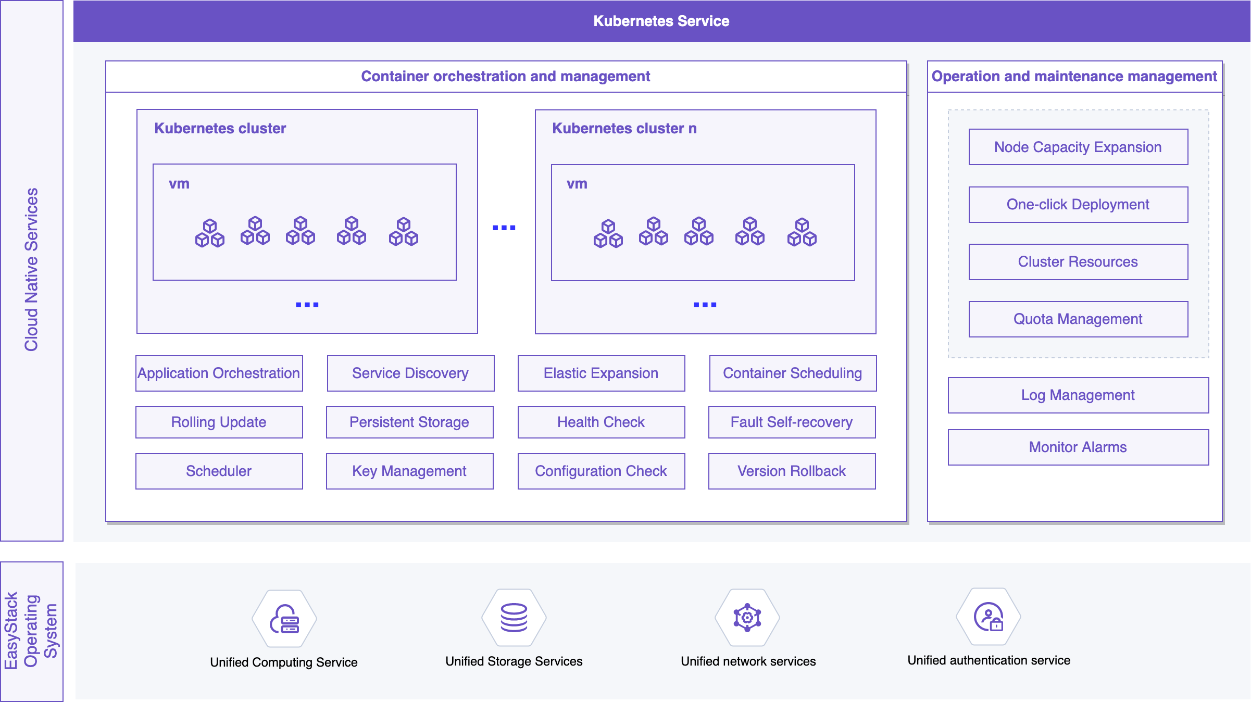
Task: Click the Unified network services icon
Action: 747,618
